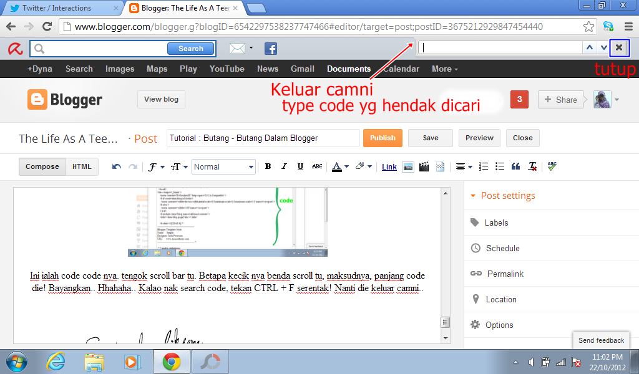639x374 pixels.
Task: Open News in the Google bar
Action: point(268,69)
